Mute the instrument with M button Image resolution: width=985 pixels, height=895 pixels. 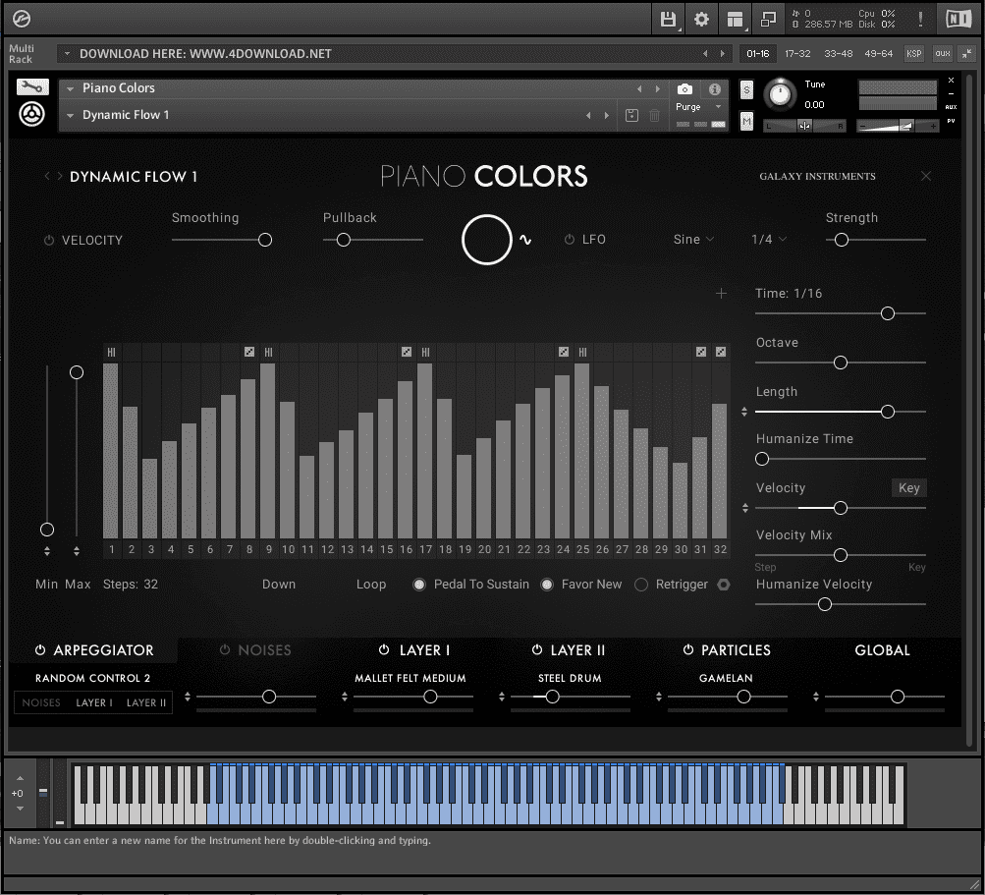746,121
